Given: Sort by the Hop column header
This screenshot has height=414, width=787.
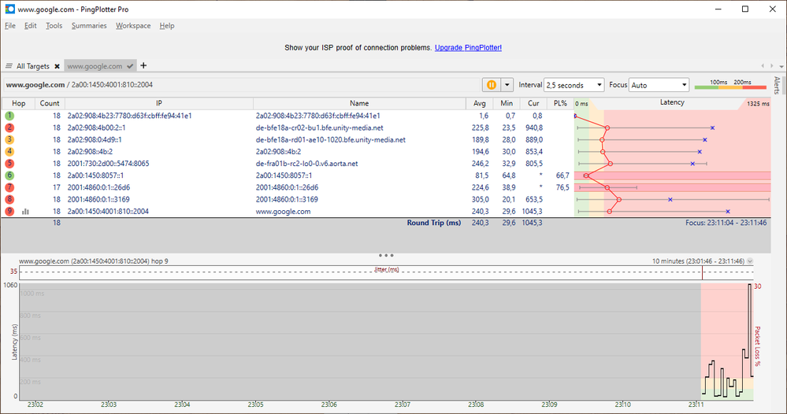Looking at the screenshot, I should [x=19, y=103].
